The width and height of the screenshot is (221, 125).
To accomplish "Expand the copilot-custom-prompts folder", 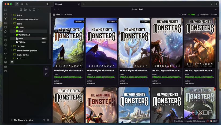I will click(x=12, y=50).
